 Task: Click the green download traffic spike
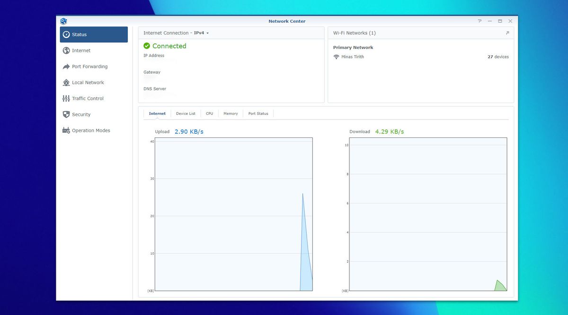[x=500, y=286]
